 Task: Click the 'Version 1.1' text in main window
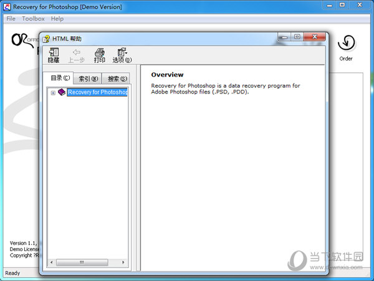[23, 243]
